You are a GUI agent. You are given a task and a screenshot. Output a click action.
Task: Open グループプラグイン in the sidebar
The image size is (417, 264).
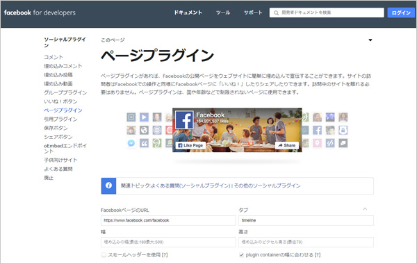[x=65, y=92]
